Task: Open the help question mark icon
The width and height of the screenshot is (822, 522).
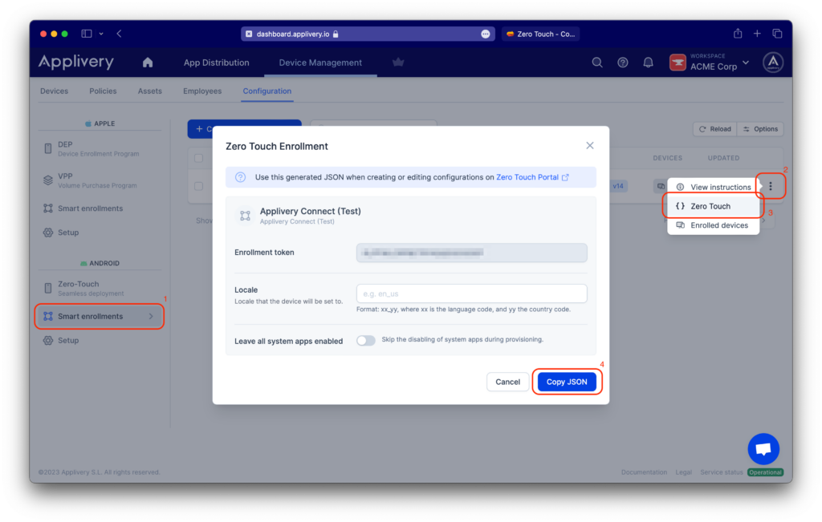Action: tap(623, 63)
